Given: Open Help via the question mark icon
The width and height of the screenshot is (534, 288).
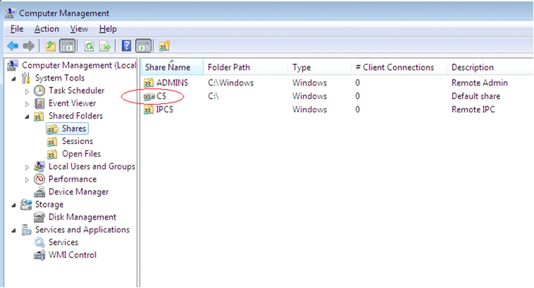Looking at the screenshot, I should point(127,46).
